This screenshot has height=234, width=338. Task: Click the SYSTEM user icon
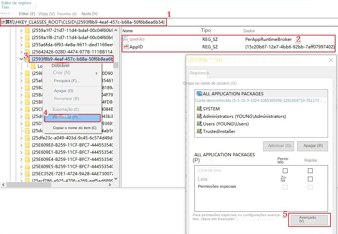pyautogui.click(x=199, y=109)
